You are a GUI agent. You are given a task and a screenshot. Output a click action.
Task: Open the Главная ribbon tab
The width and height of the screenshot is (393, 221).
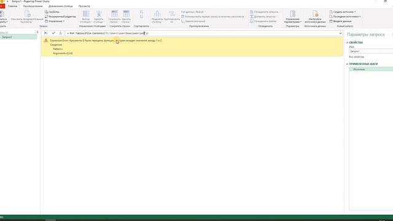tap(12, 6)
